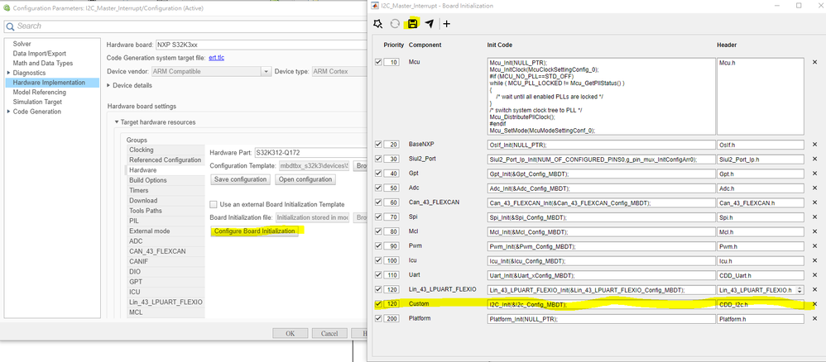Delete the Spi row using X icon

(x=814, y=217)
